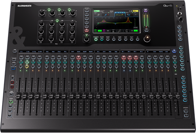The width and height of the screenshot is (196, 134).
Task: Deselect the green-lit Sel on K Out
Action: 27,62
